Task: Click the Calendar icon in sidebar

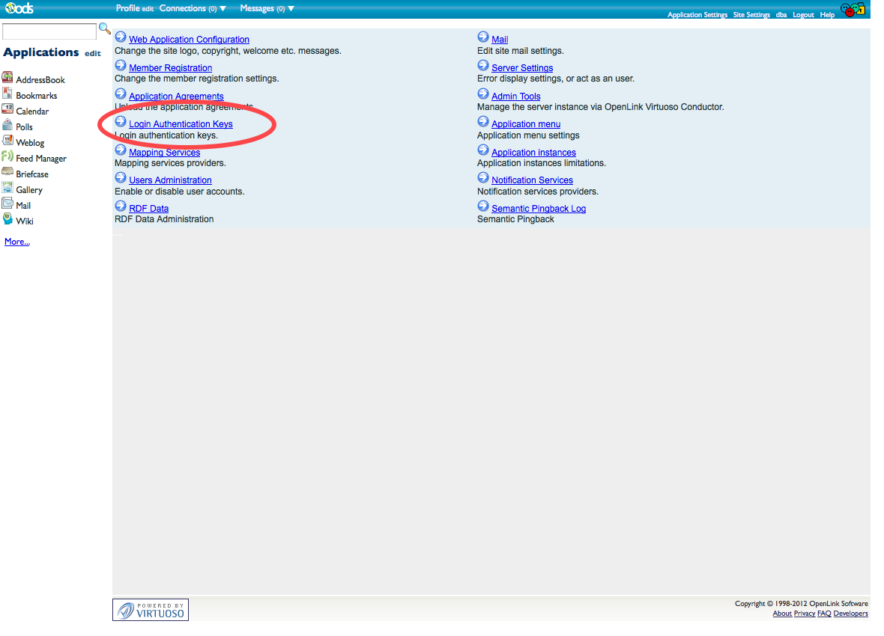Action: pos(7,110)
